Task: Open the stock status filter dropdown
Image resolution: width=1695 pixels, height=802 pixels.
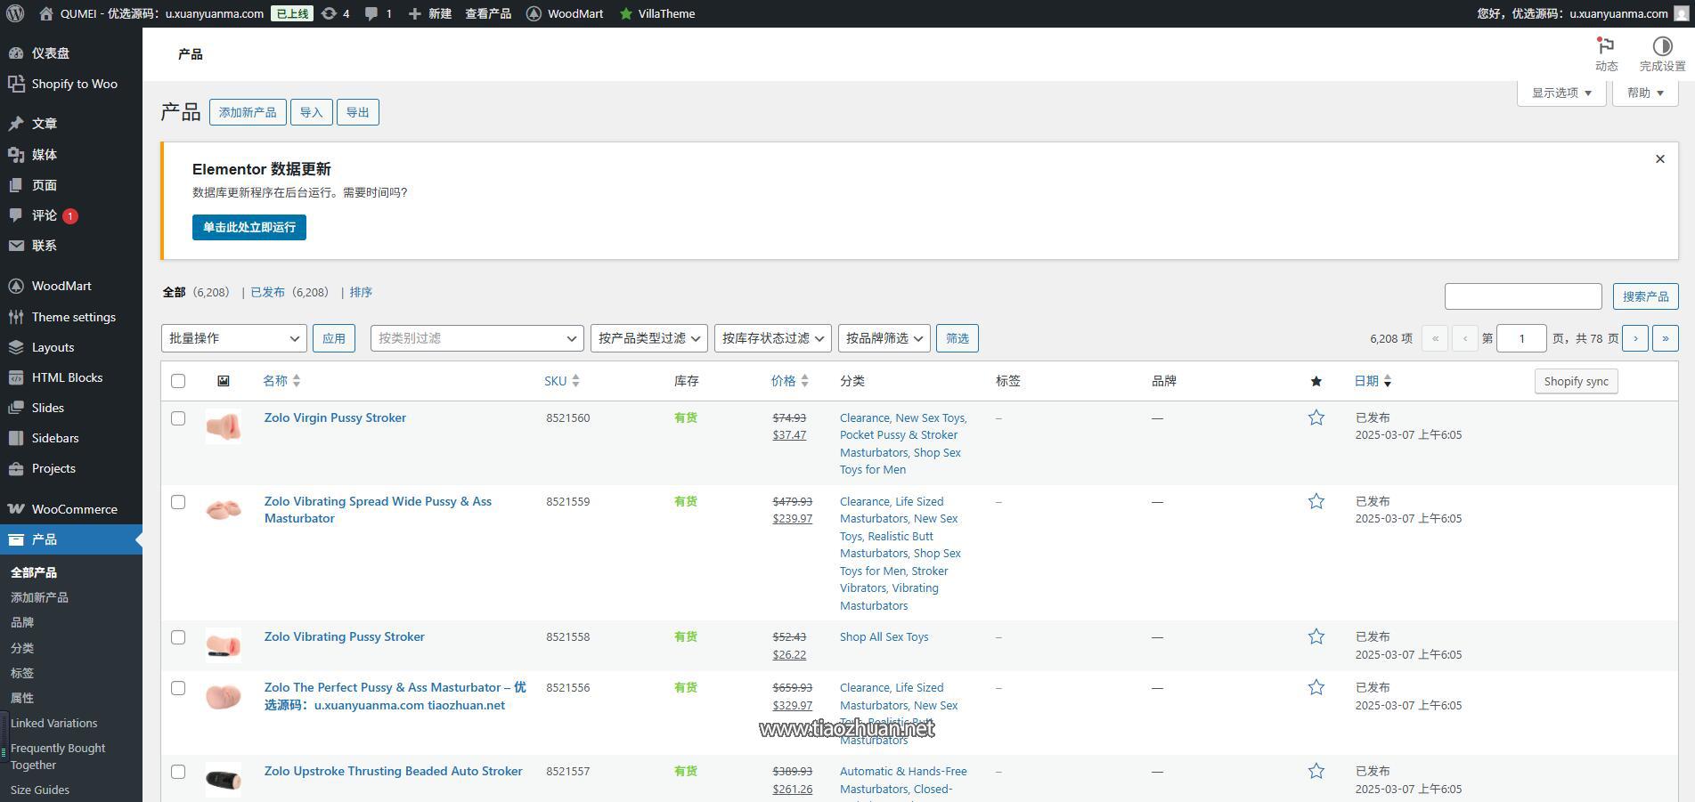Action: (x=773, y=338)
